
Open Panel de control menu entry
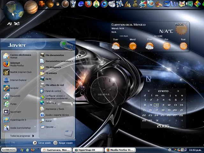53,91
